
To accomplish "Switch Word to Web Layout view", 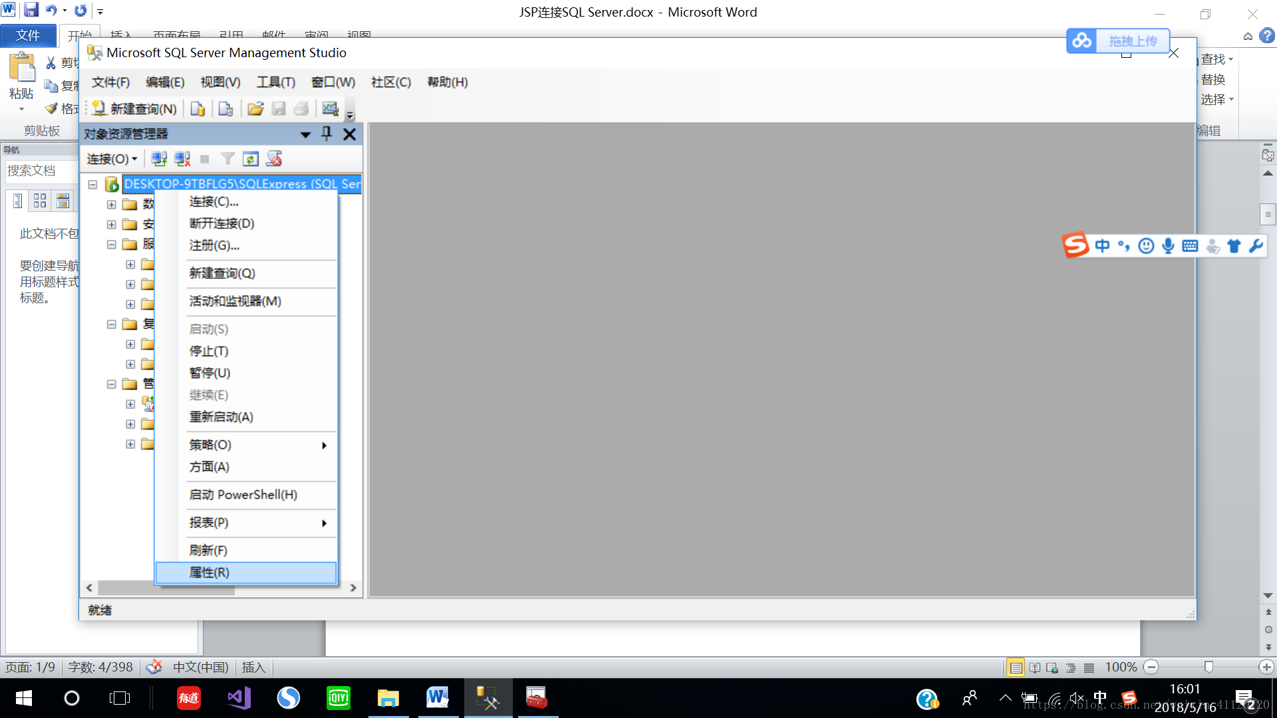I will click(1052, 667).
